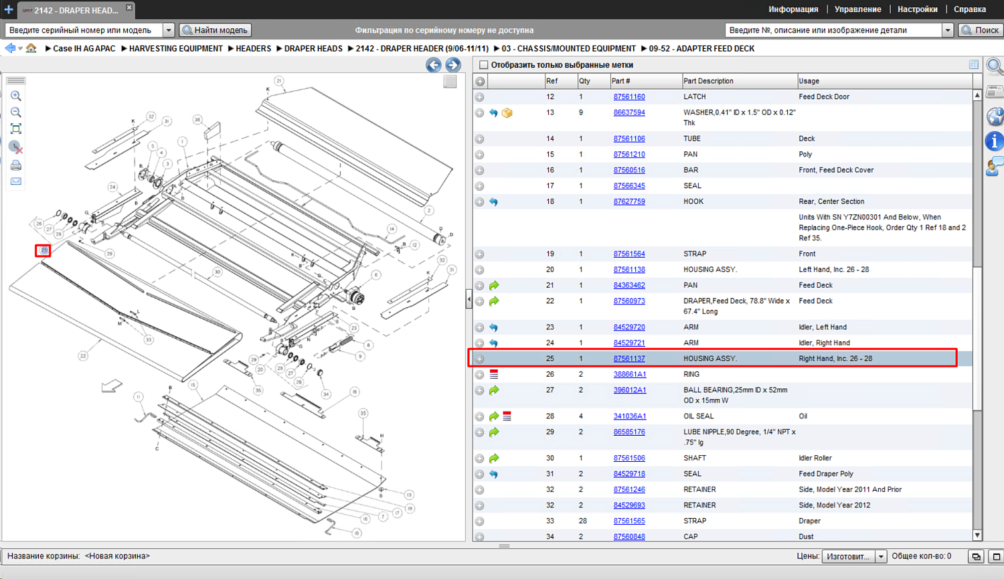Go to the previous diagram page
This screenshot has width=1004, height=579.
[434, 65]
